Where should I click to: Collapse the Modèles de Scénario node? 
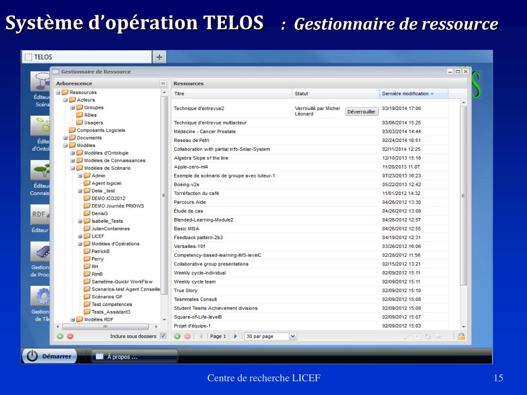(73, 168)
